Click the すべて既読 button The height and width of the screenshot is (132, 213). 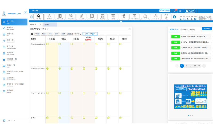pyautogui.click(x=207, y=29)
